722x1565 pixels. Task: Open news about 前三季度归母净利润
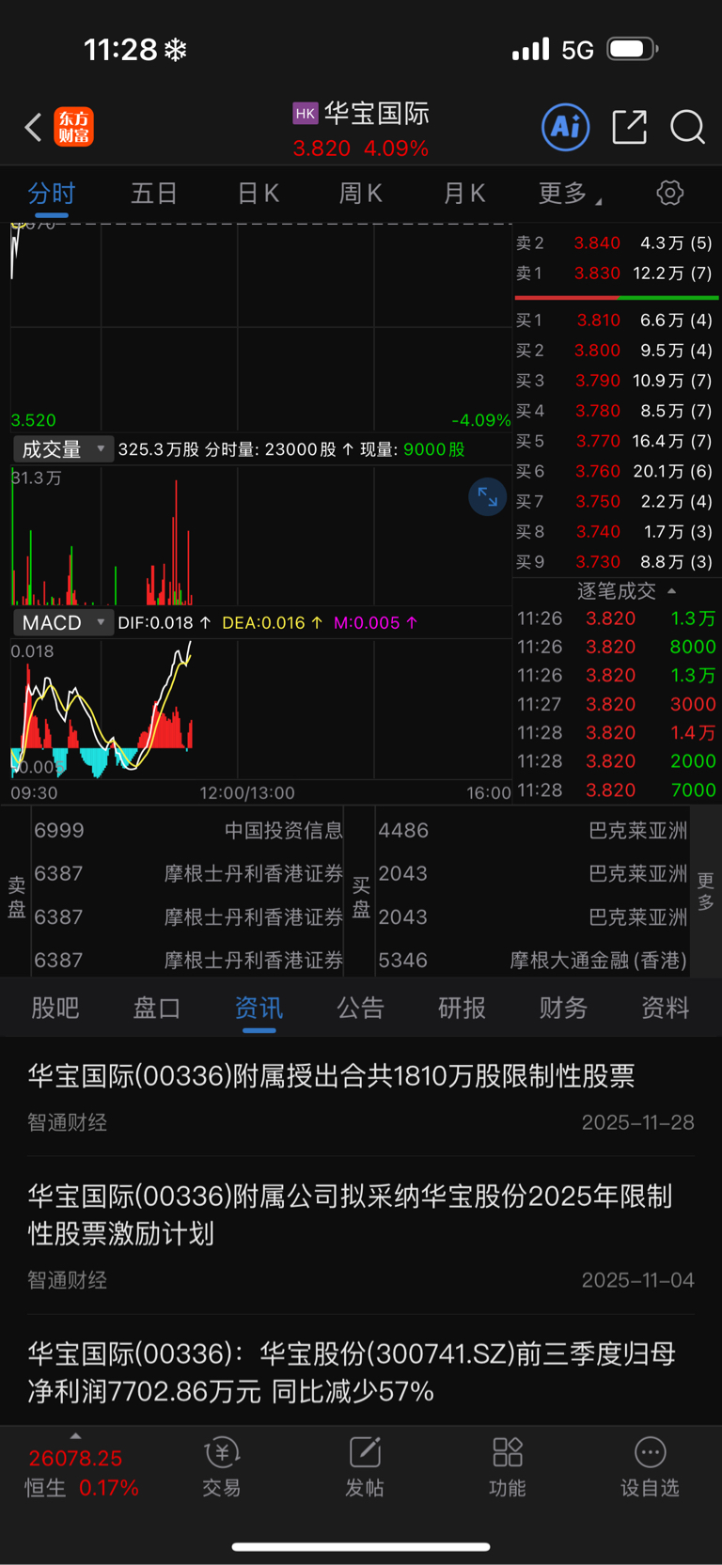tap(361, 1371)
